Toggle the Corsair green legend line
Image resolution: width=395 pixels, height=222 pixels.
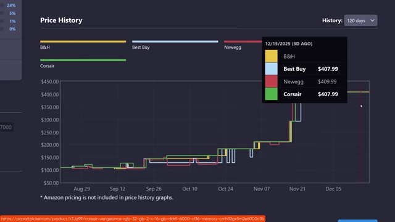pos(83,60)
